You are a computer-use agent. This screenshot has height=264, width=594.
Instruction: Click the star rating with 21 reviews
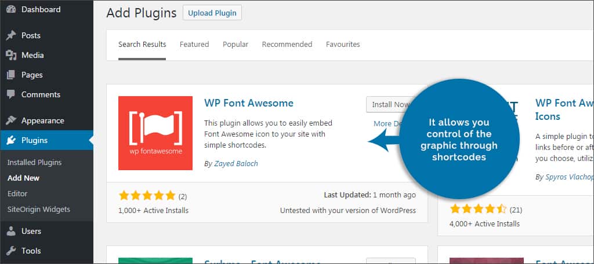[478, 209]
